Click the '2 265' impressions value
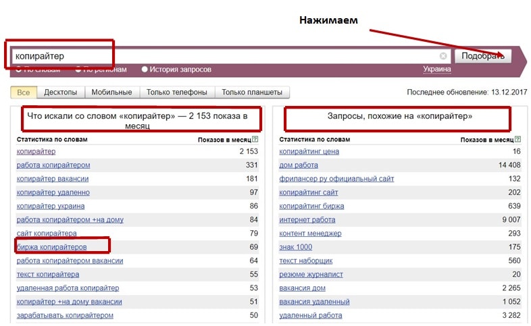 (x=511, y=288)
